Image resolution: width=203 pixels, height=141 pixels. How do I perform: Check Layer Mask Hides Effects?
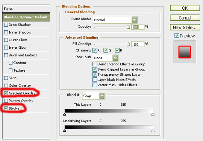click(95, 79)
